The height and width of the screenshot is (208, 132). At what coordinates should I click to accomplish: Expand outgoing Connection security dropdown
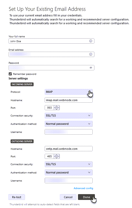tap(68, 164)
